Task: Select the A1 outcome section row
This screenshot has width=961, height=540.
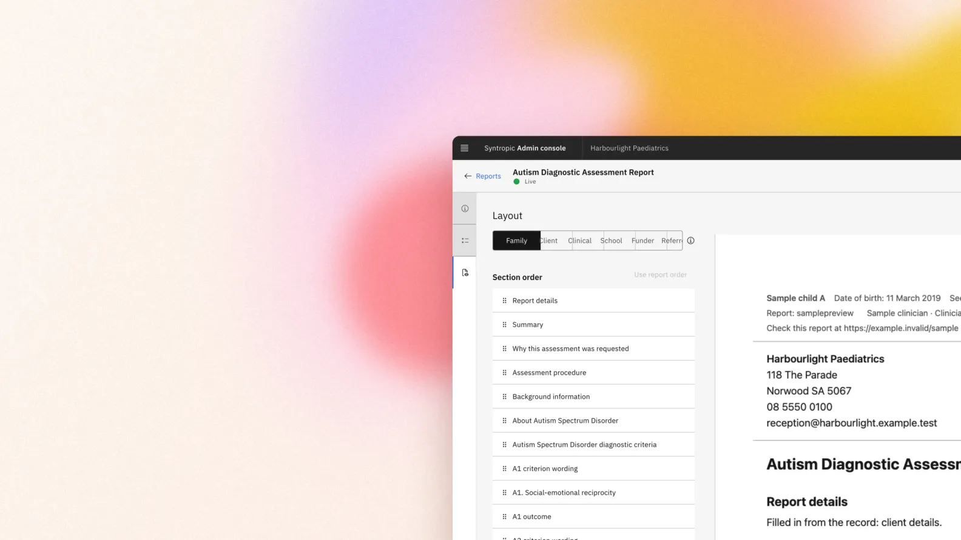Action: 593,516
